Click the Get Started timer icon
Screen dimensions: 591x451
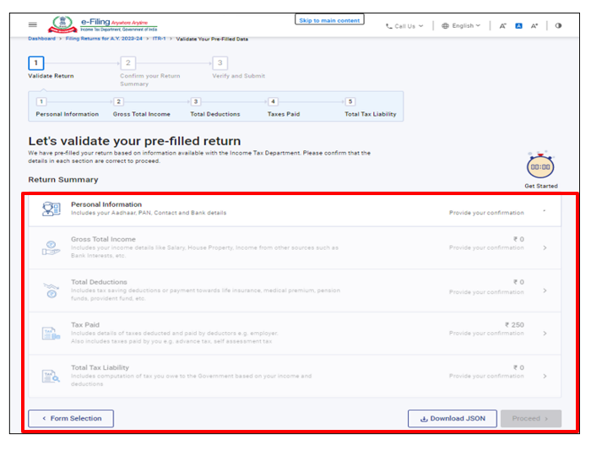coord(540,166)
